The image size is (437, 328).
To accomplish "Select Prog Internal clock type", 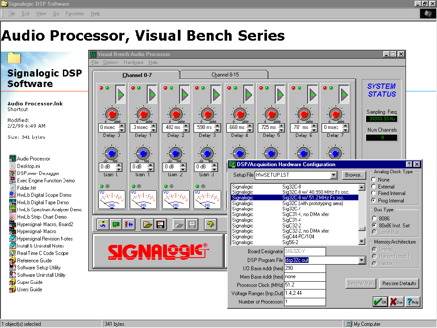I will pyautogui.click(x=374, y=201).
